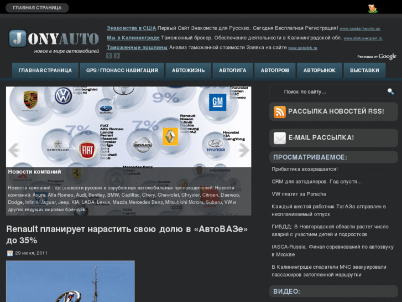Switch to the АВТОЖИЗНЬ tab
This screenshot has width=402, height=302.
[x=188, y=70]
